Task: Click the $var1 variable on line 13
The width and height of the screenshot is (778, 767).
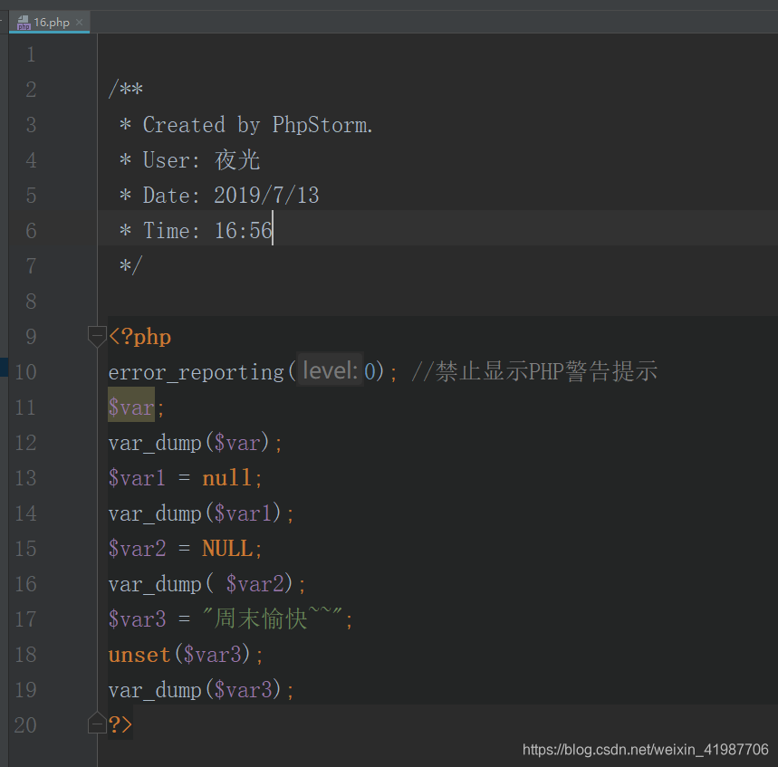Action: tap(137, 478)
